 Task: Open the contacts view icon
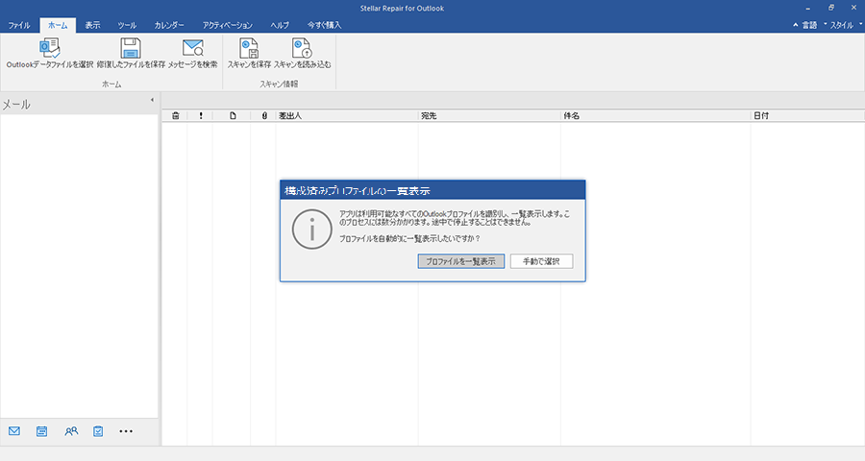coord(71,431)
